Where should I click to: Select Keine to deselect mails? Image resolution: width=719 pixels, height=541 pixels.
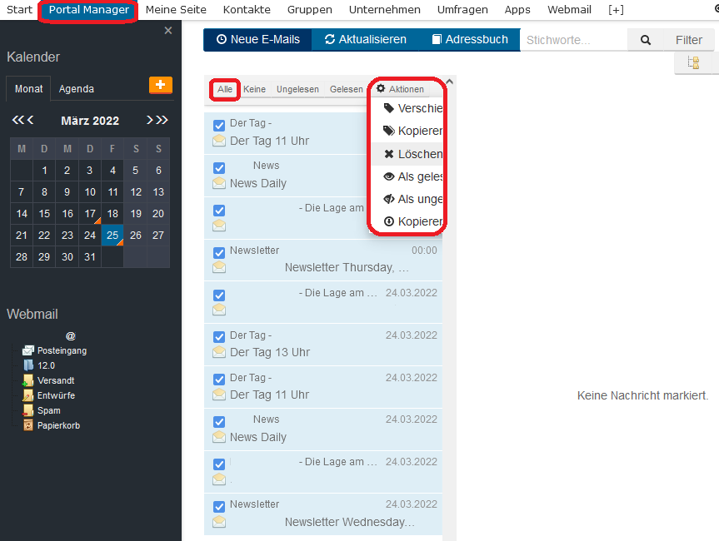pos(254,89)
